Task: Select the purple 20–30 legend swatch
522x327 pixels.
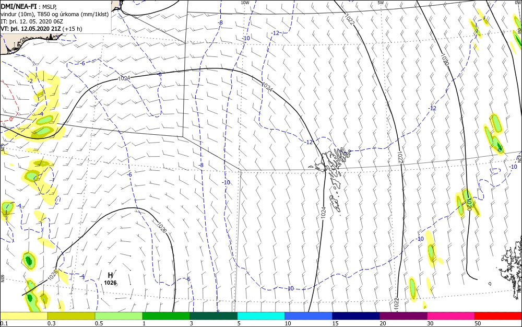Action: [x=404, y=316]
